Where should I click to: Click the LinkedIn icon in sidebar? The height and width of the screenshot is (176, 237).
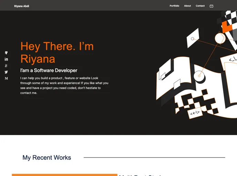(6, 59)
